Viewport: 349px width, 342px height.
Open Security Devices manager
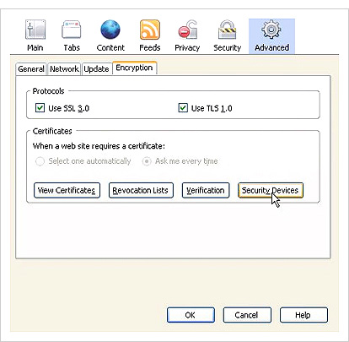pos(271,191)
